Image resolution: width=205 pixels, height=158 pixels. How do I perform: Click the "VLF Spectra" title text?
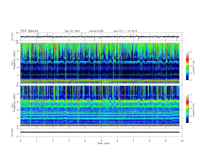29,31
